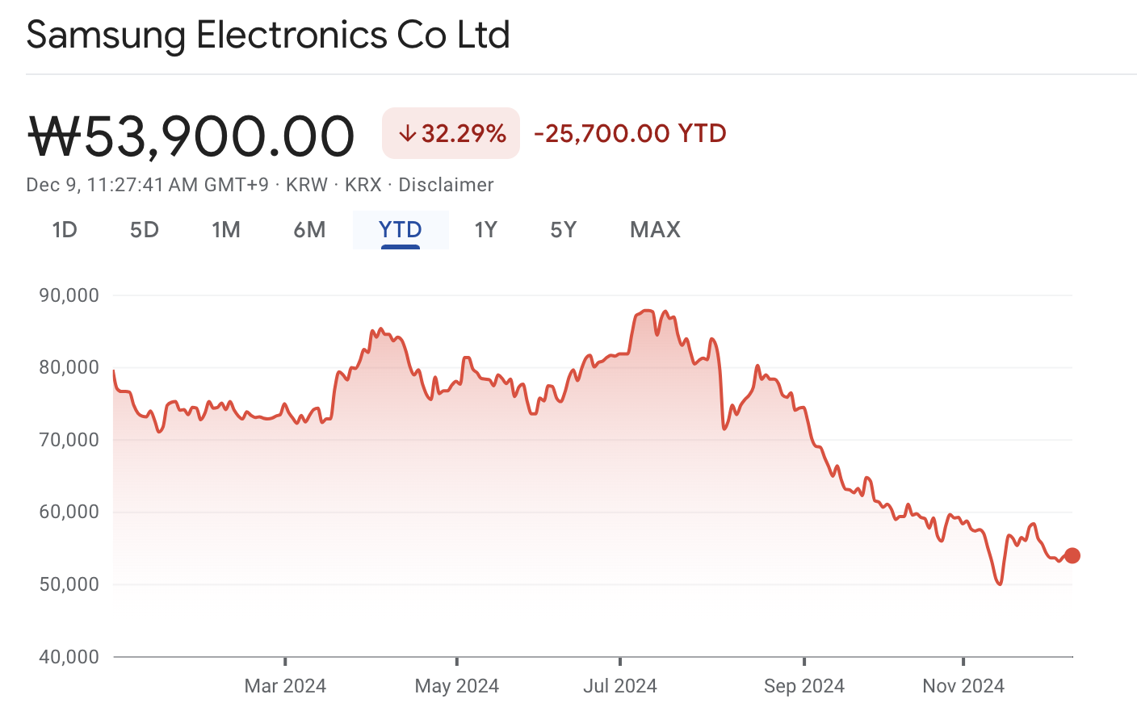
Task: Click the May 2024 axis label
Action: 456,686
